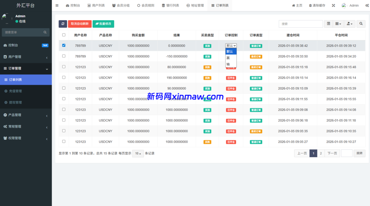Choose 默认 option in dropdown list
This screenshot has height=206, width=370.
tap(231, 51)
